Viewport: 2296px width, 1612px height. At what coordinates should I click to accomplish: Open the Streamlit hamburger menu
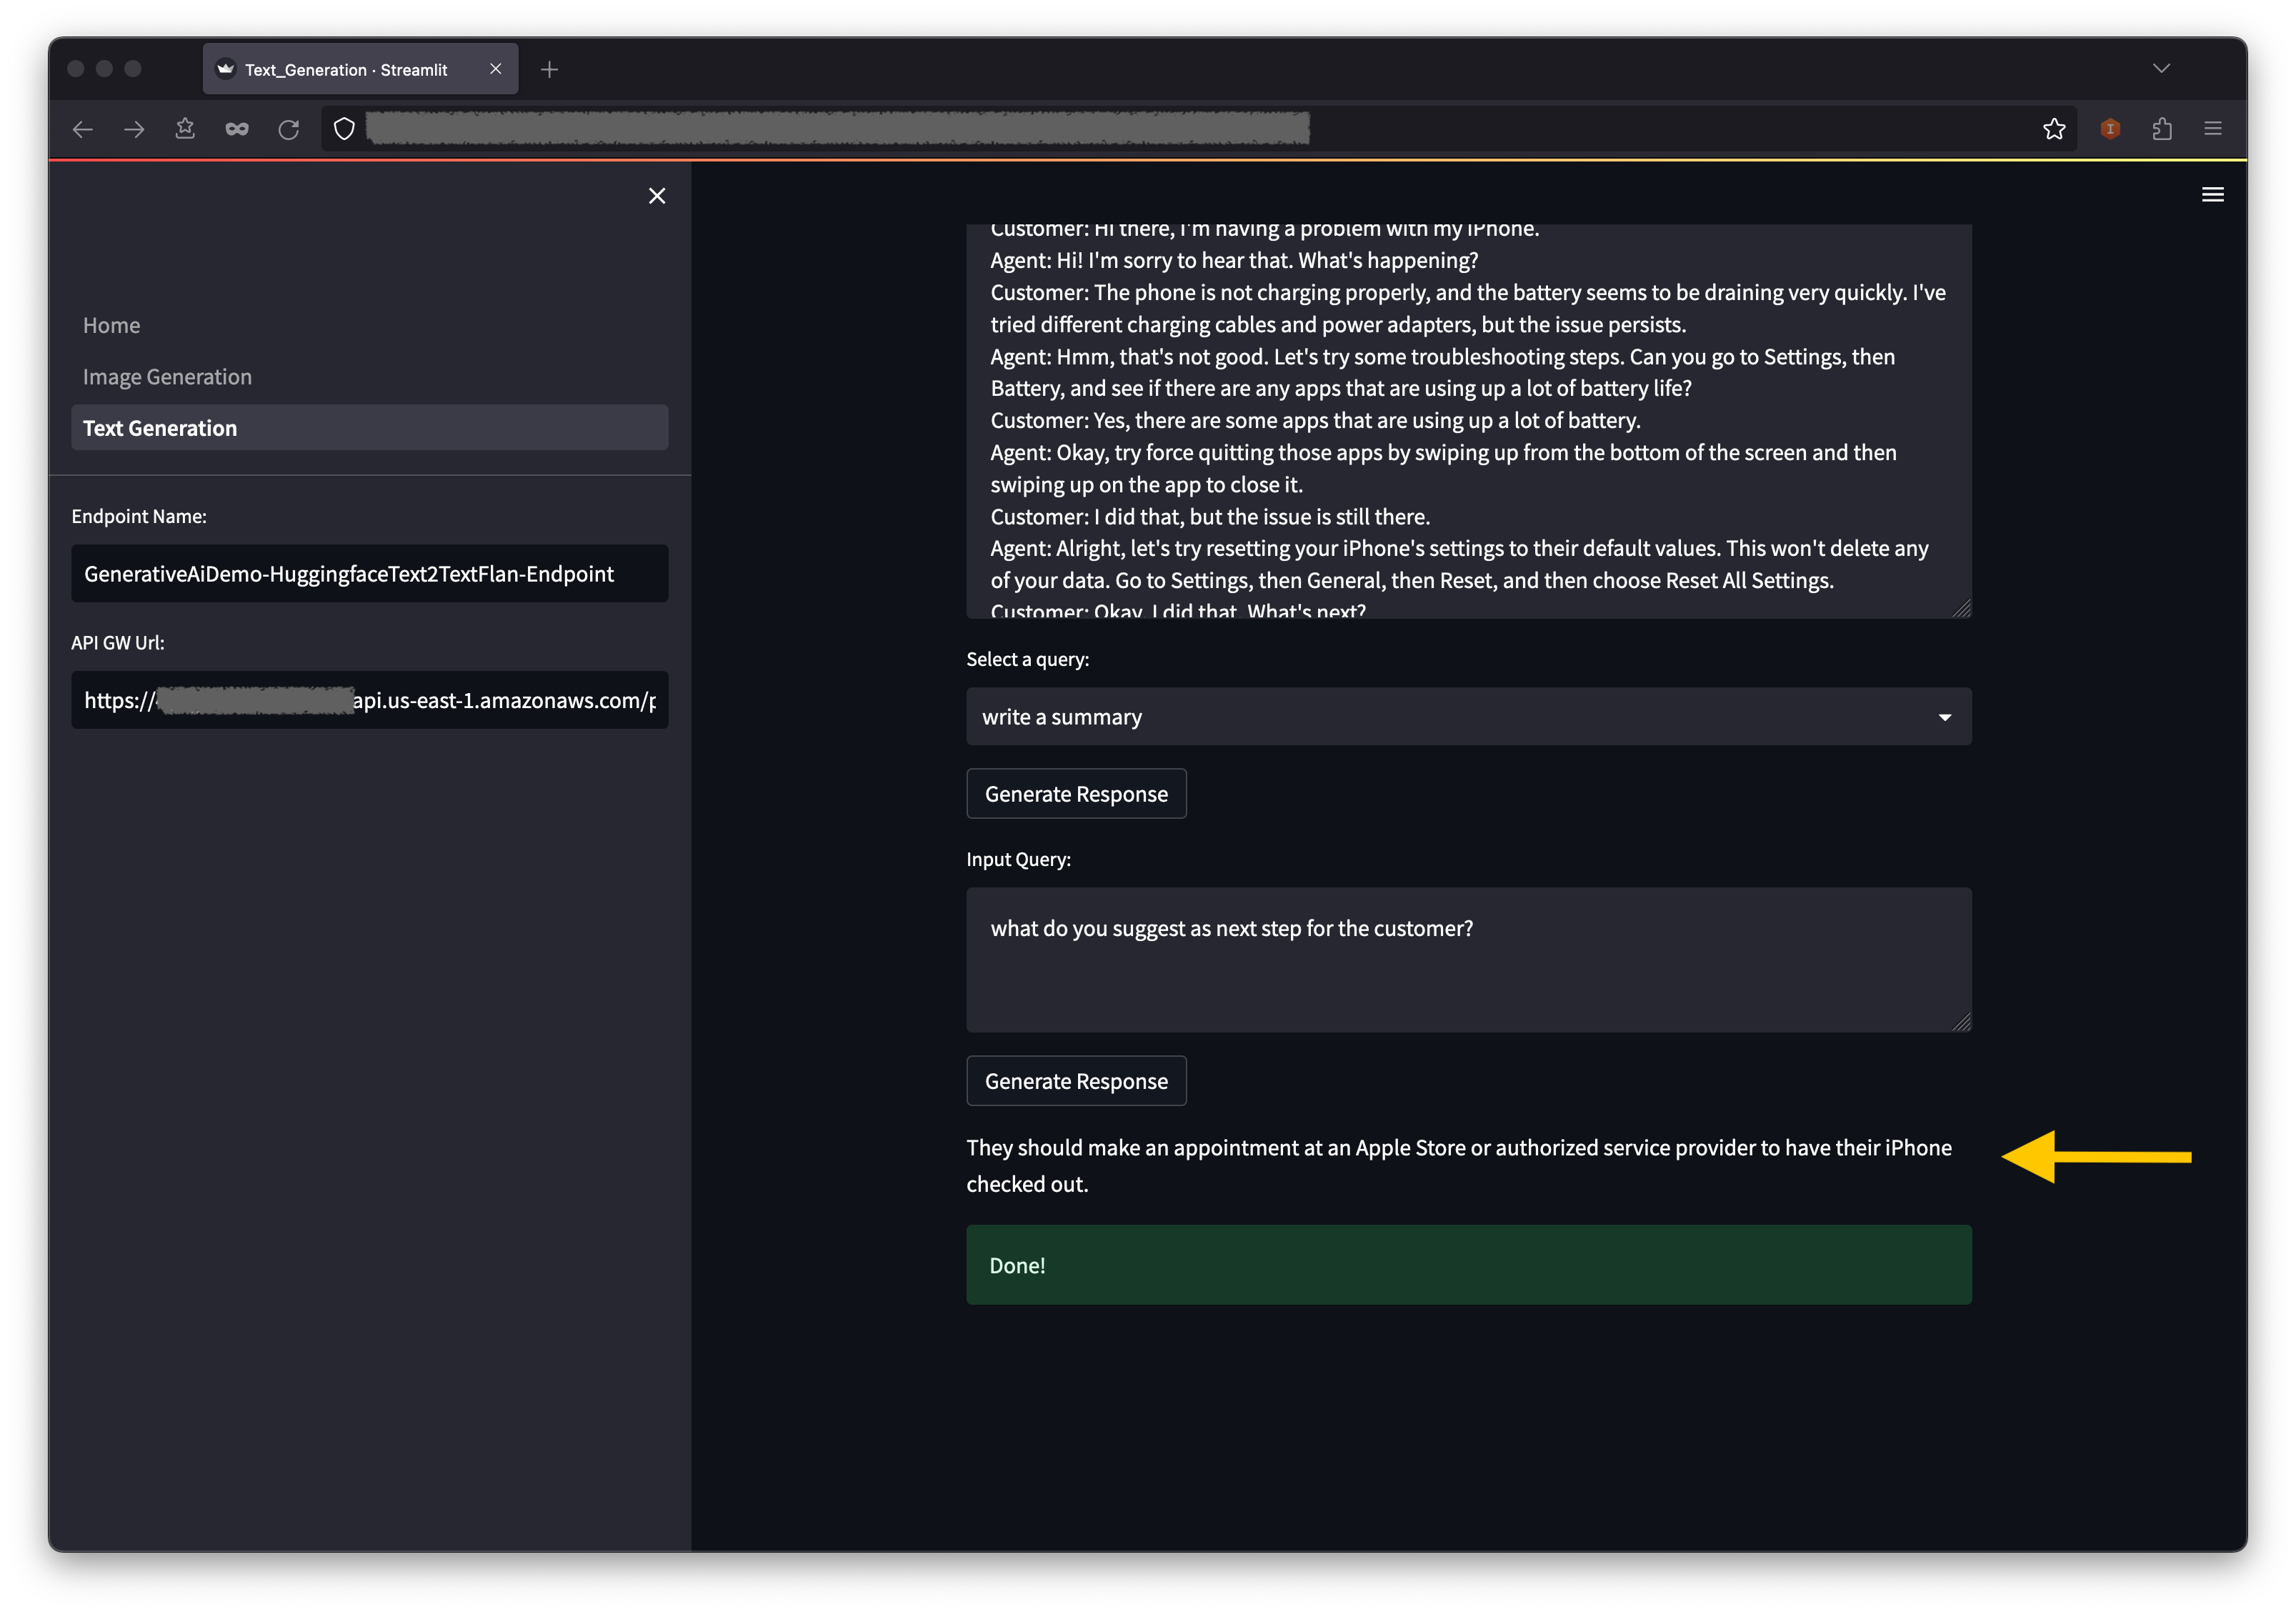(x=2212, y=195)
